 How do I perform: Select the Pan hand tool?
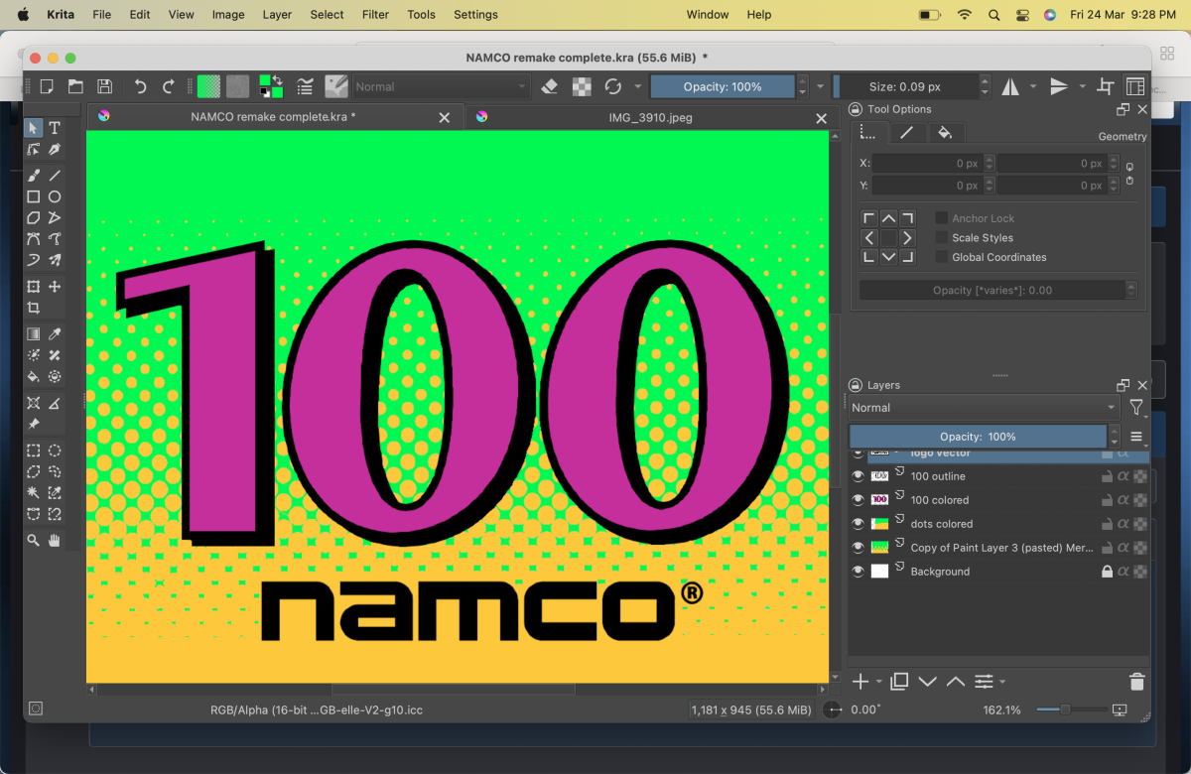pyautogui.click(x=55, y=540)
